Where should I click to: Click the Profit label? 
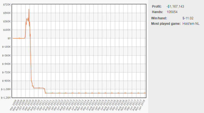click(156, 6)
